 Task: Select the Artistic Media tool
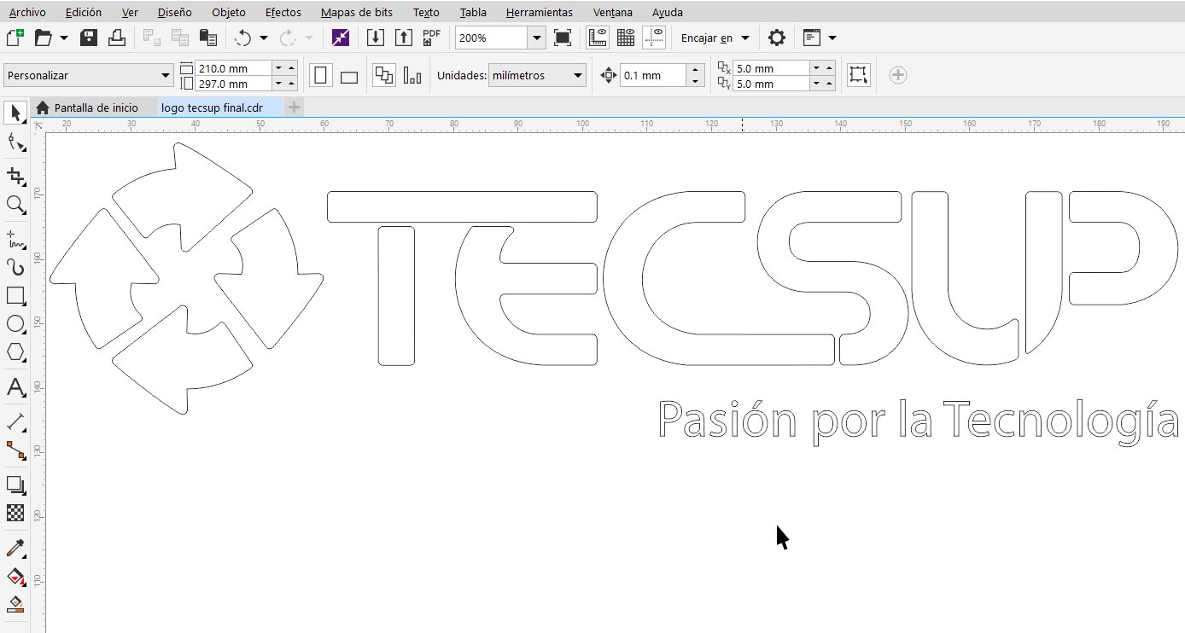point(15,268)
